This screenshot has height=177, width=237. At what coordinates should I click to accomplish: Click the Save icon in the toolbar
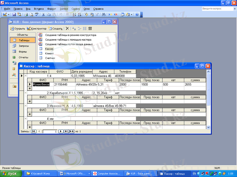coord(14,14)
